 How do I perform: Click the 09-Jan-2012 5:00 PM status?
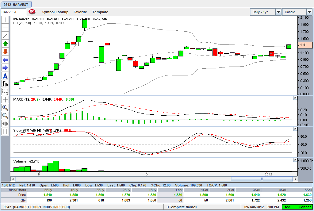[262, 207]
